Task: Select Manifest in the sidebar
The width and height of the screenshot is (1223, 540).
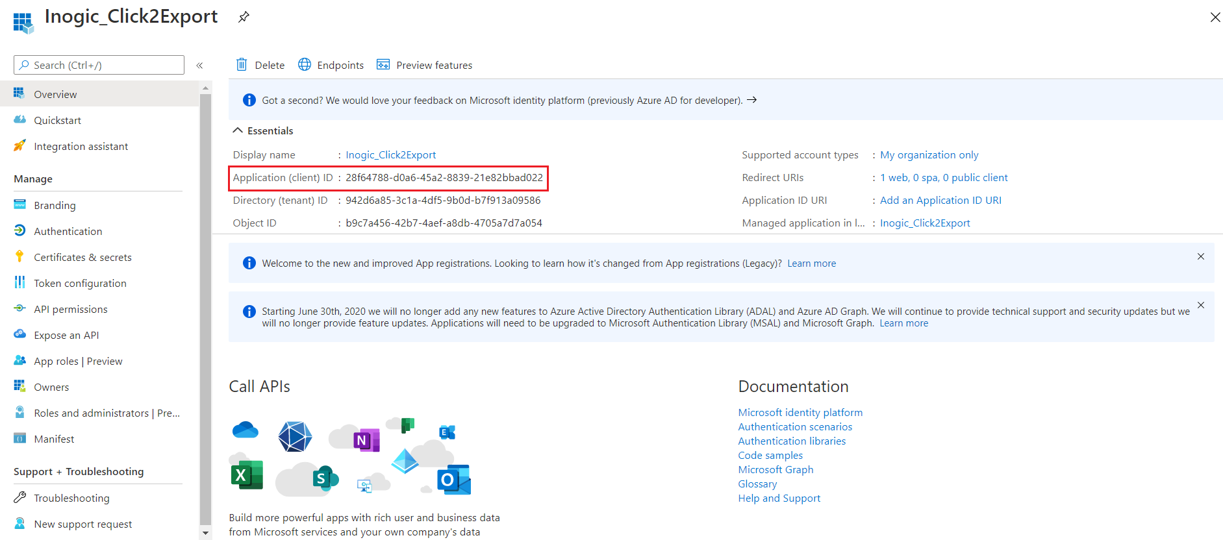Action: 54,439
